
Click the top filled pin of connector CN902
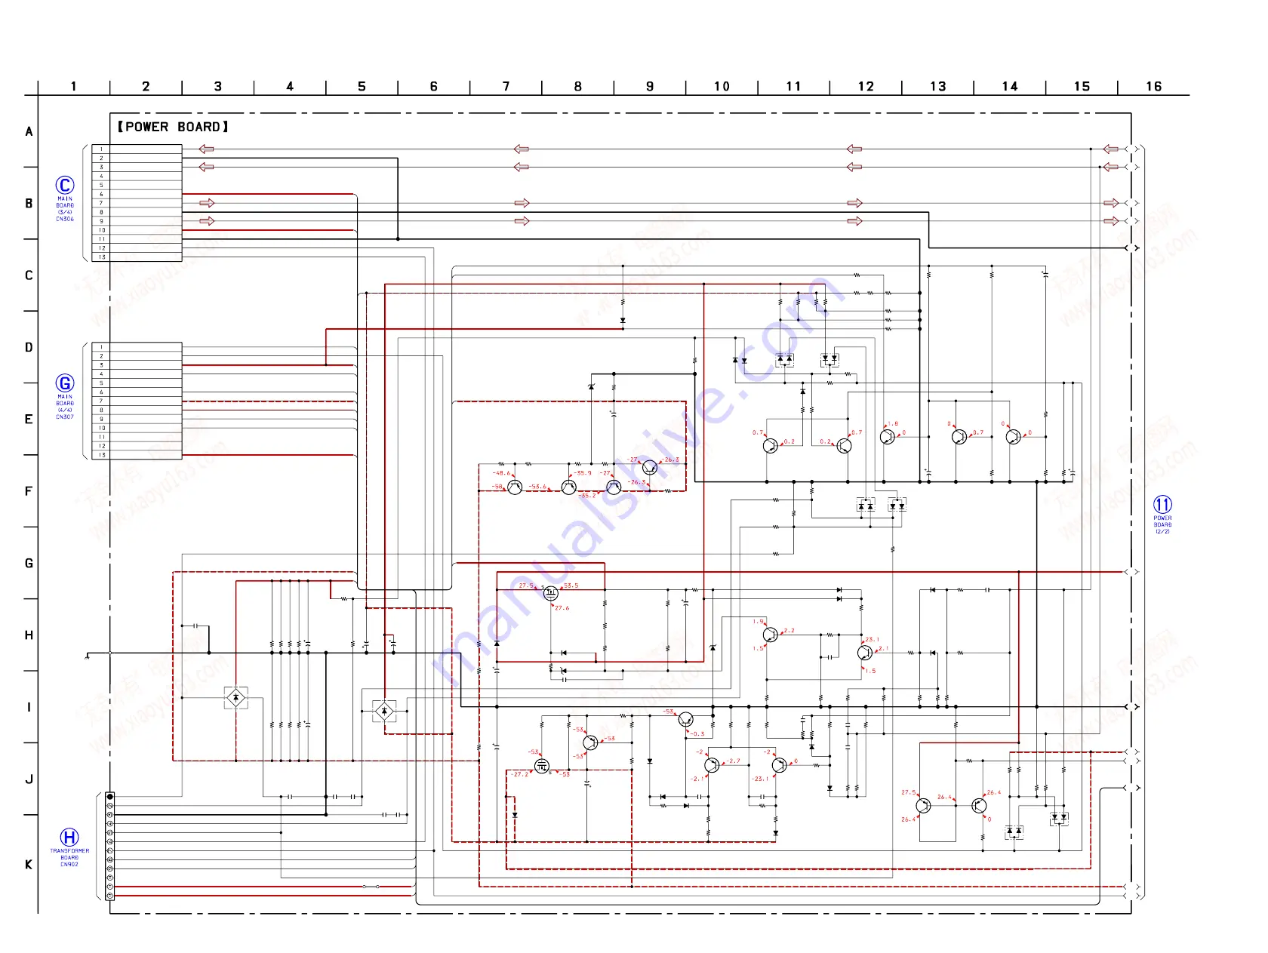tap(110, 797)
